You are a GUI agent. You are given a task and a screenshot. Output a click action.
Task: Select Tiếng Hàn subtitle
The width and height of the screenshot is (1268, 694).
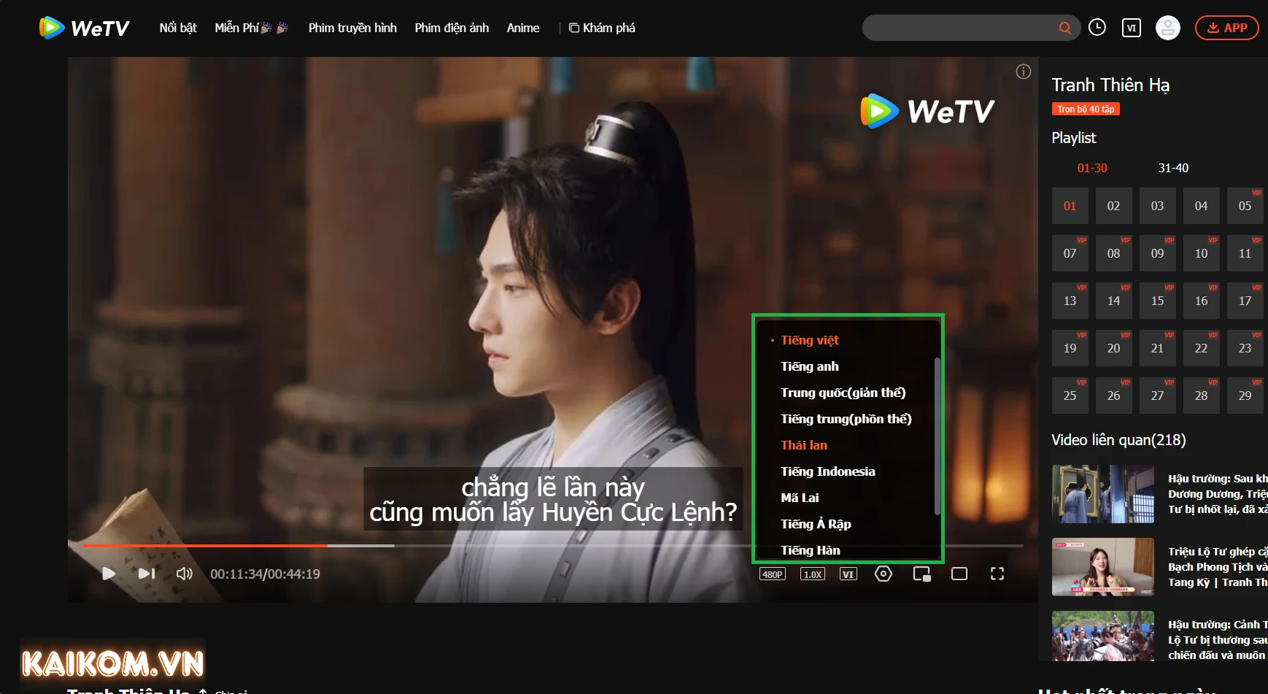[x=811, y=550]
